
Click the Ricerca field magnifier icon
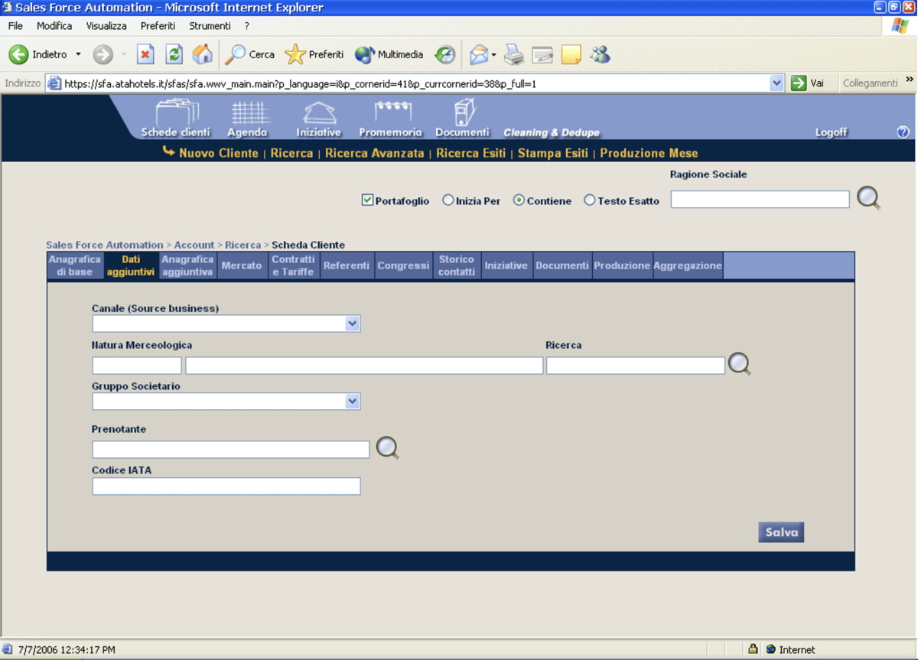tap(739, 364)
